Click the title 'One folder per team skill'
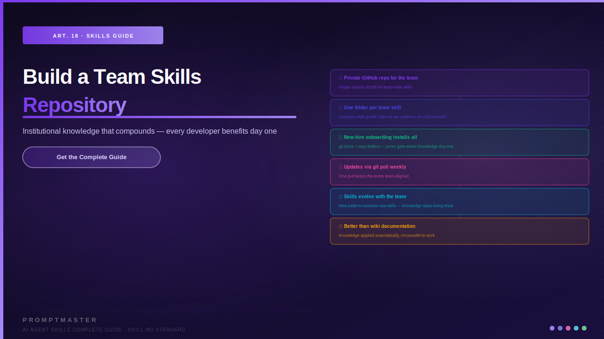604x339 pixels. [x=372, y=107]
